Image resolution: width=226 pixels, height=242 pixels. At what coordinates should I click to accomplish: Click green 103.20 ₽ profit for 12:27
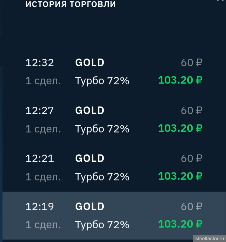[x=180, y=128]
